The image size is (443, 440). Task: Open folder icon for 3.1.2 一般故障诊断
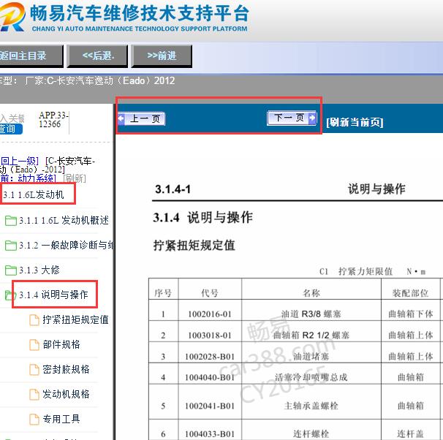[x=11, y=246]
